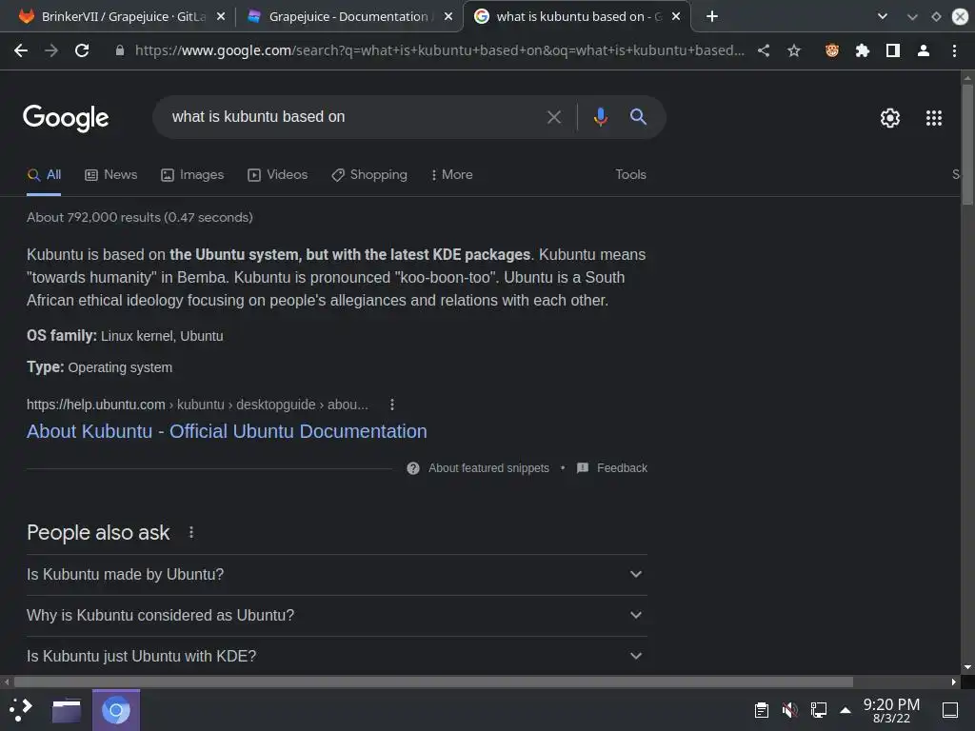
Task: Open the tab search dropdown arrow
Action: point(882,16)
